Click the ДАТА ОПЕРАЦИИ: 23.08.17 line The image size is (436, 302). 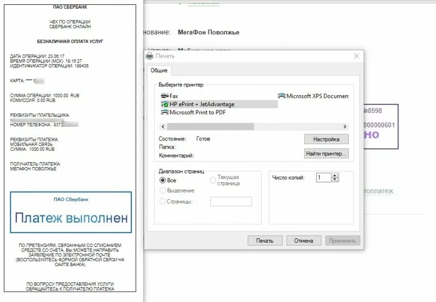37,56
